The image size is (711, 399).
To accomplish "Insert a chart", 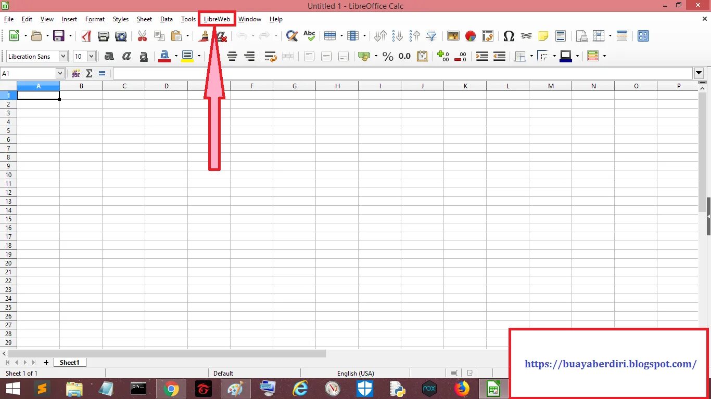I will (471, 36).
